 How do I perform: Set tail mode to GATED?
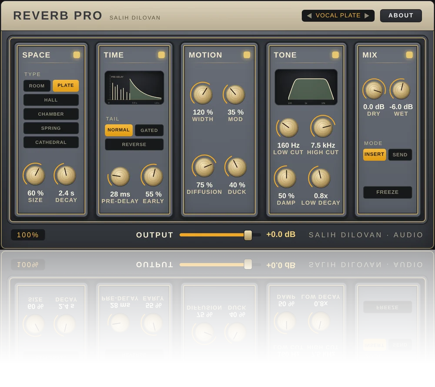tap(149, 130)
